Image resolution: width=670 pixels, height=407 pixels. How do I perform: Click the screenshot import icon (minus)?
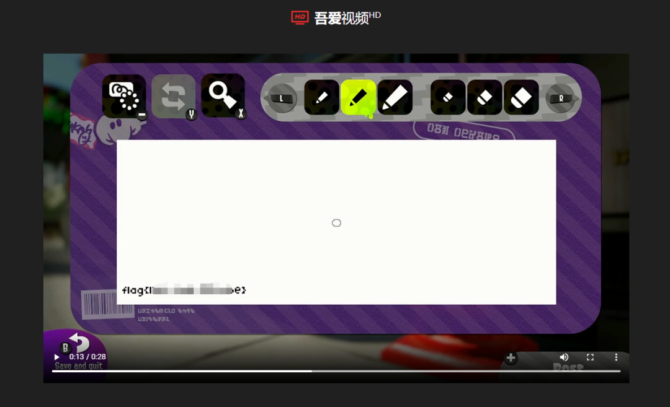pos(124,97)
